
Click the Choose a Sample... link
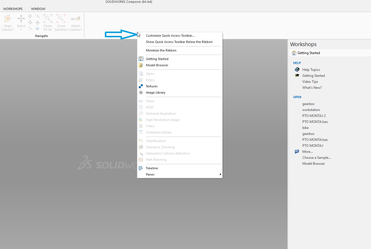316,158
